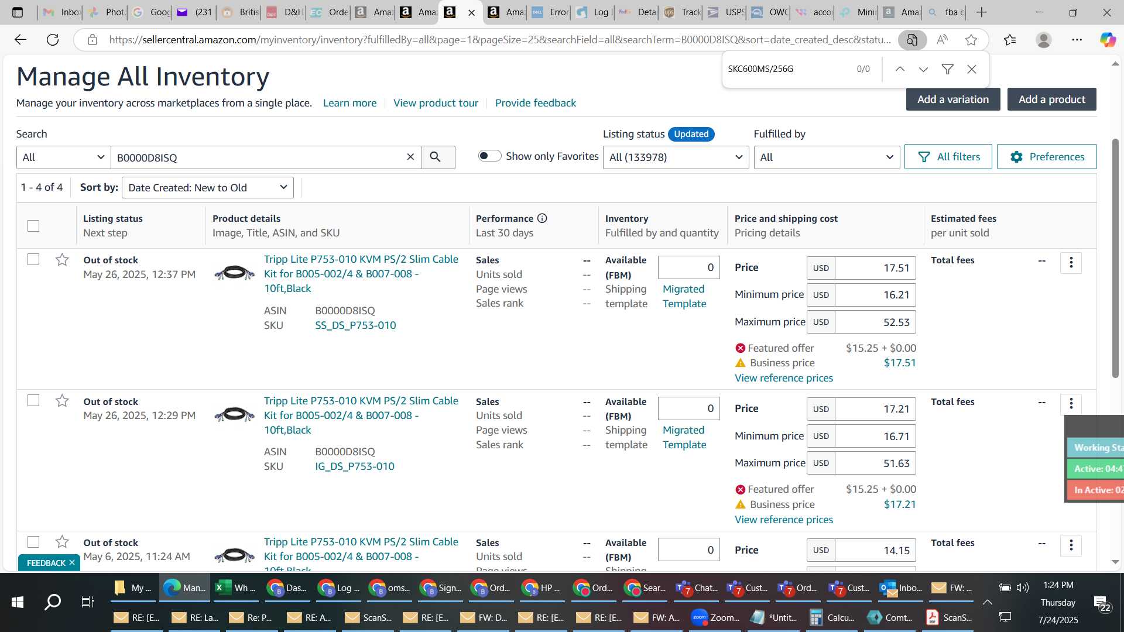Image resolution: width=1124 pixels, height=632 pixels.
Task: Go to previous find result with the up arrow
Action: tap(900, 69)
